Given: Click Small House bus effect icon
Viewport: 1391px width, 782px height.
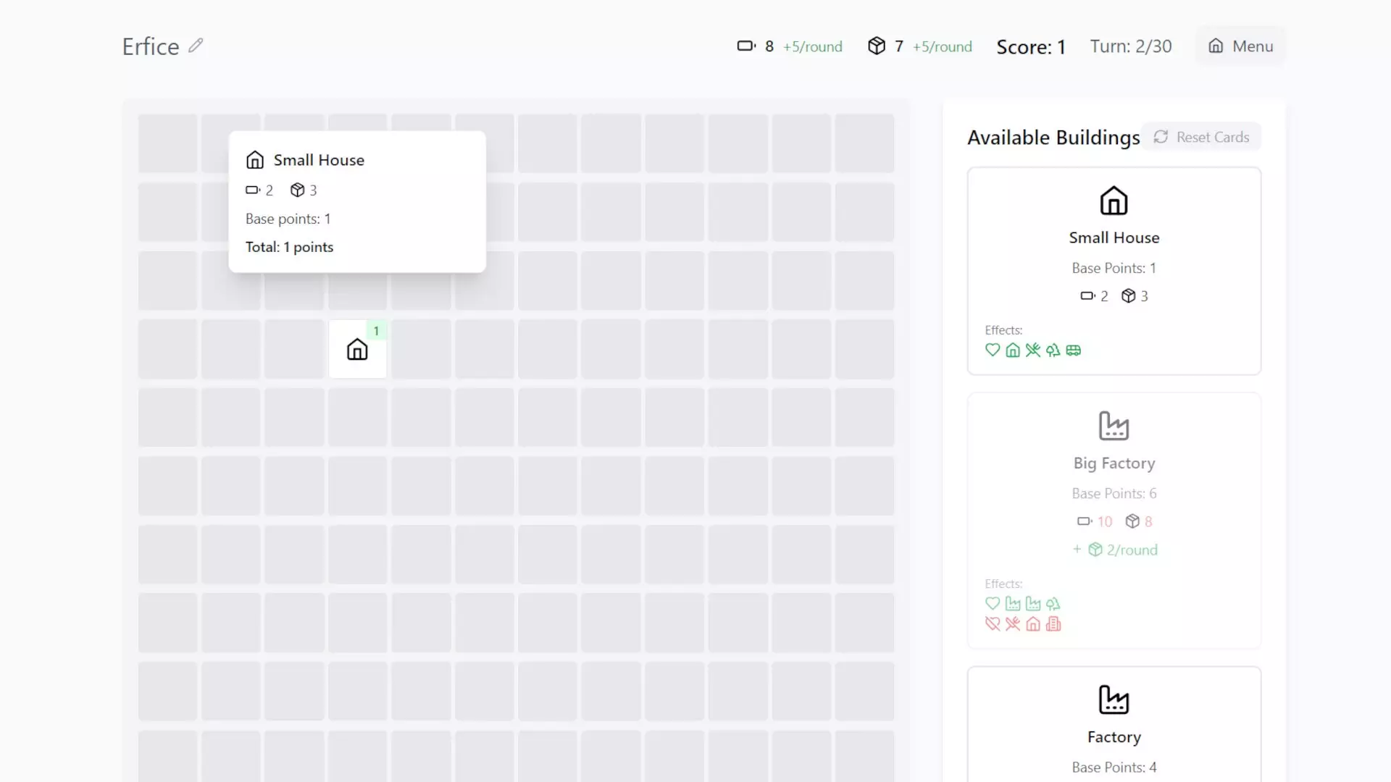Looking at the screenshot, I should click(x=1074, y=350).
